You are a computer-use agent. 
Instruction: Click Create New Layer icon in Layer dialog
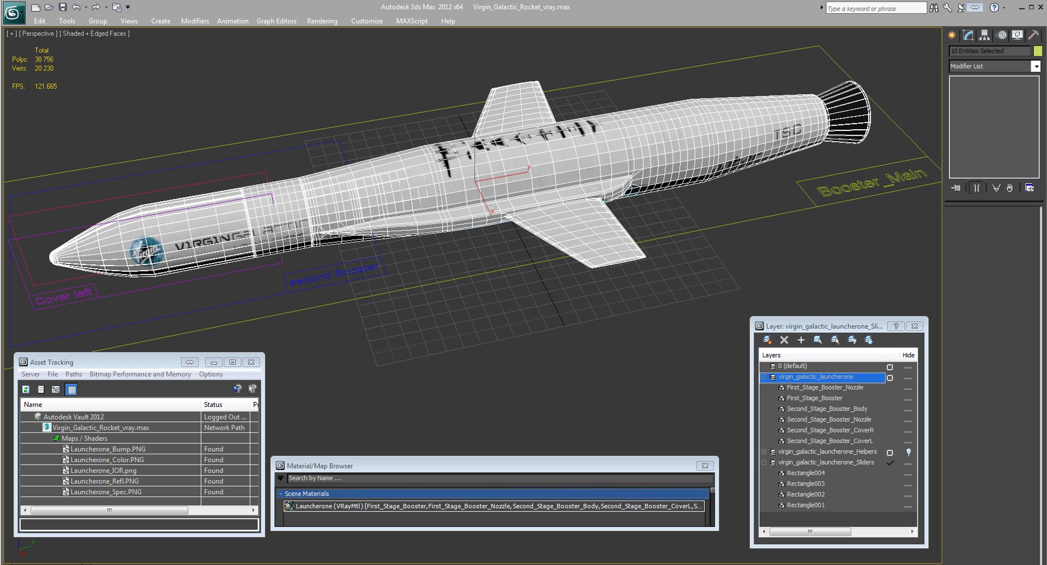[x=767, y=340]
